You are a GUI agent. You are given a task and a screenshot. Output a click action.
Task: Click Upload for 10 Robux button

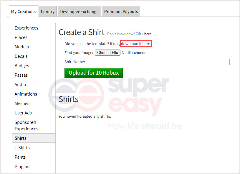[94, 73]
